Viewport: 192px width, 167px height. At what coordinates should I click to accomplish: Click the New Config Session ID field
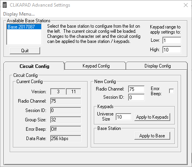pos(136,97)
